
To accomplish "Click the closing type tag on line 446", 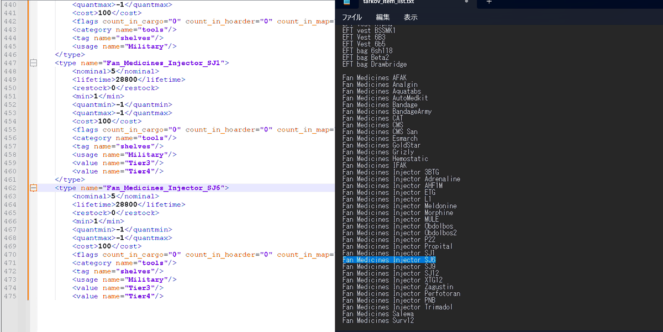I will tap(70, 55).
